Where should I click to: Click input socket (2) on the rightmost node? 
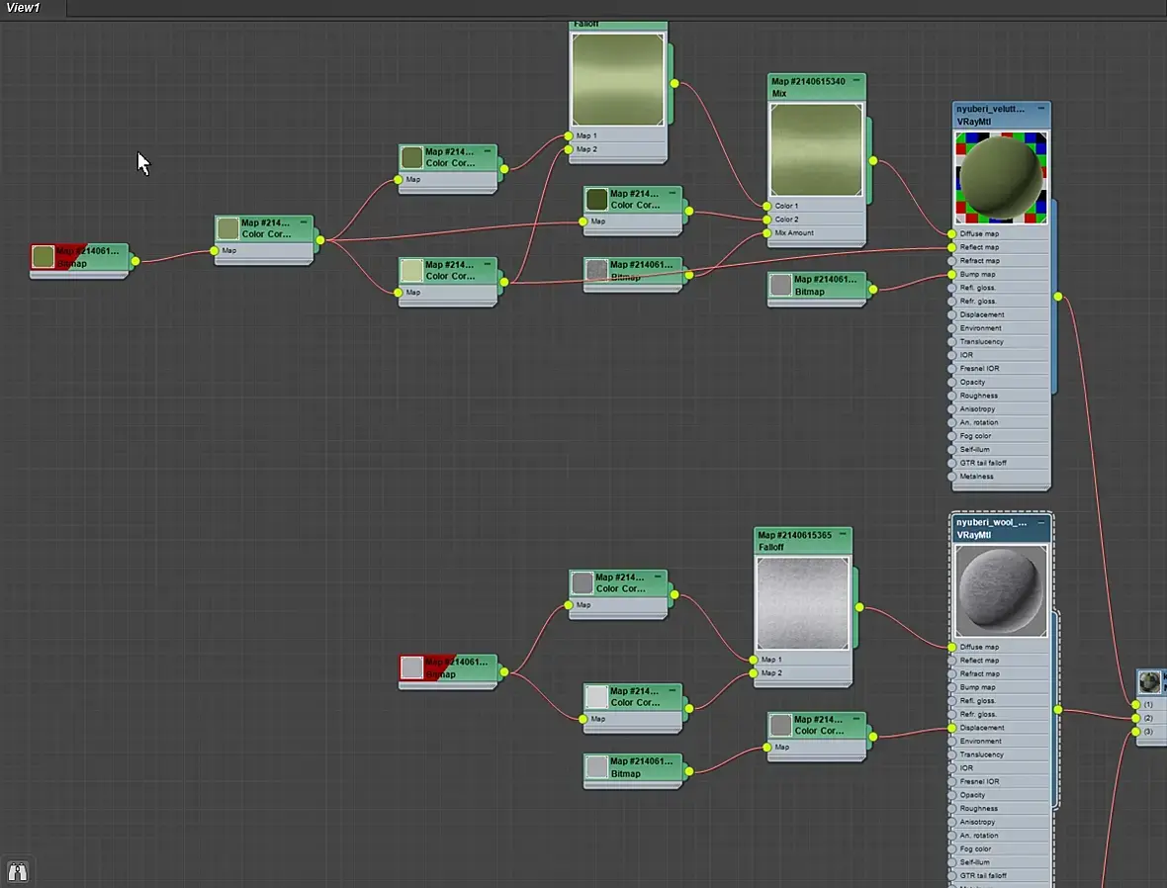(x=1135, y=718)
